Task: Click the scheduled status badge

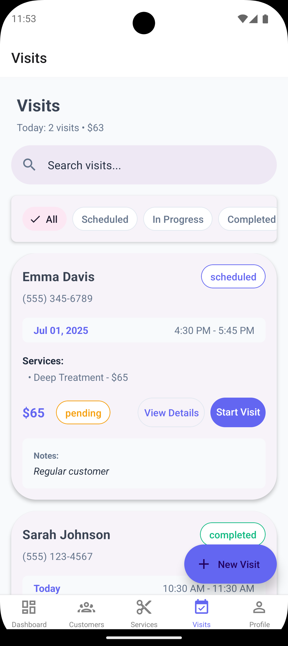Action: tap(233, 277)
